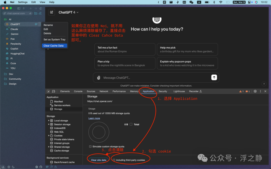The height and width of the screenshot is (169, 271).
Task: Click the add link icon beside address bar
Action: tap(40, 13)
